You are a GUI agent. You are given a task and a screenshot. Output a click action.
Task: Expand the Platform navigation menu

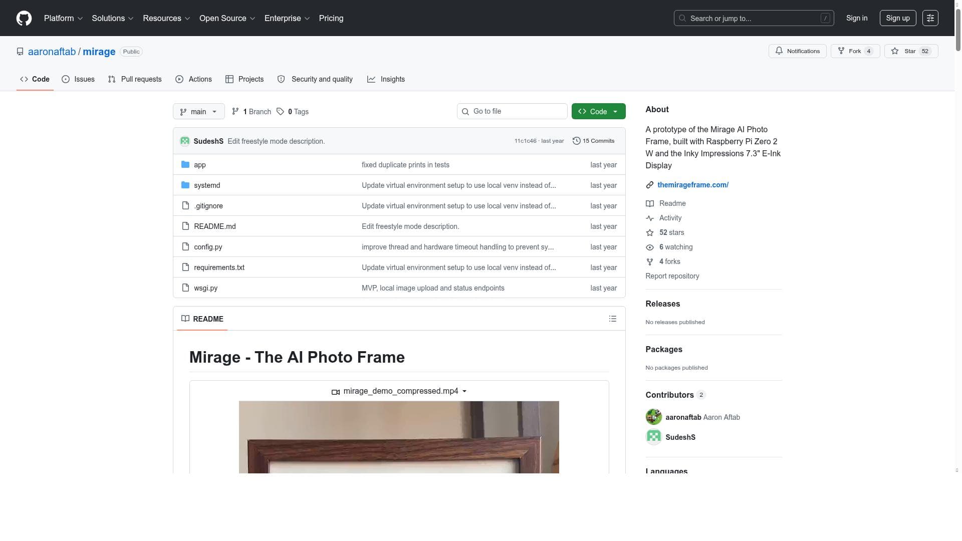click(x=63, y=18)
